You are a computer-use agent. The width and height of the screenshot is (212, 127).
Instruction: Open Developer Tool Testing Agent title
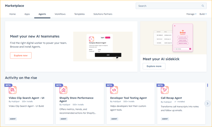(x=128, y=98)
